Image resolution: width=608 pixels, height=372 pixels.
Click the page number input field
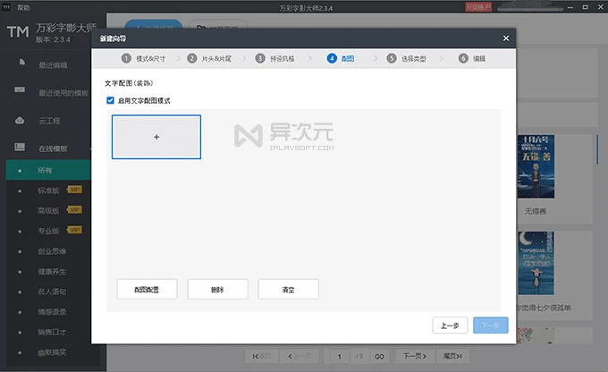pyautogui.click(x=339, y=356)
